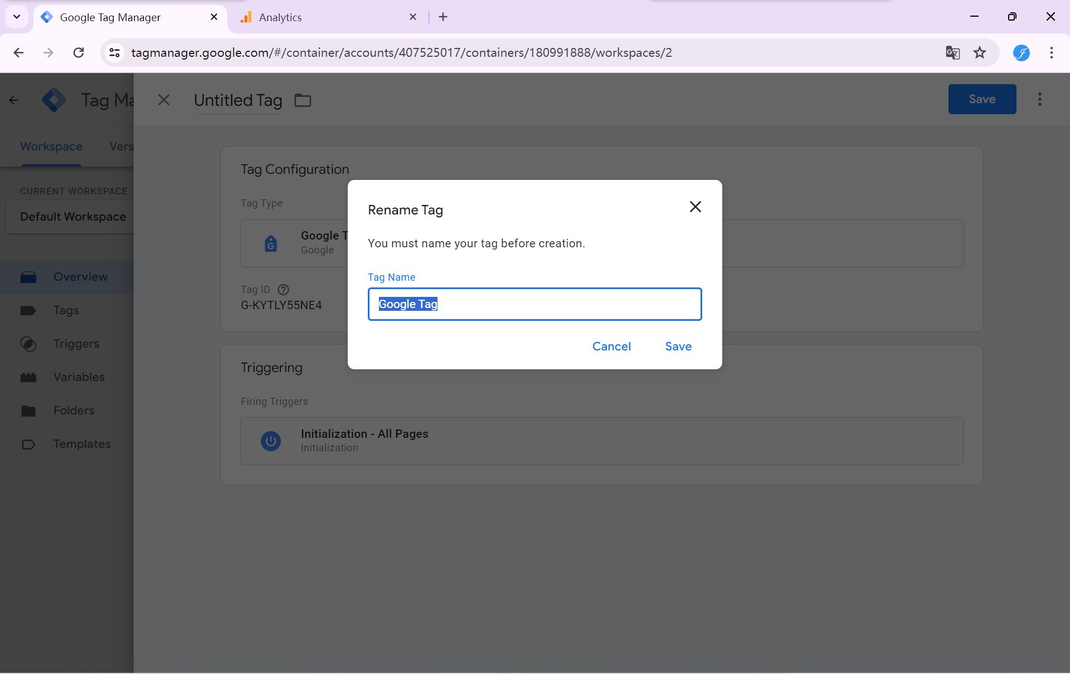Screen dimensions: 1070x674
Task: Go back in browser history
Action: point(18,53)
